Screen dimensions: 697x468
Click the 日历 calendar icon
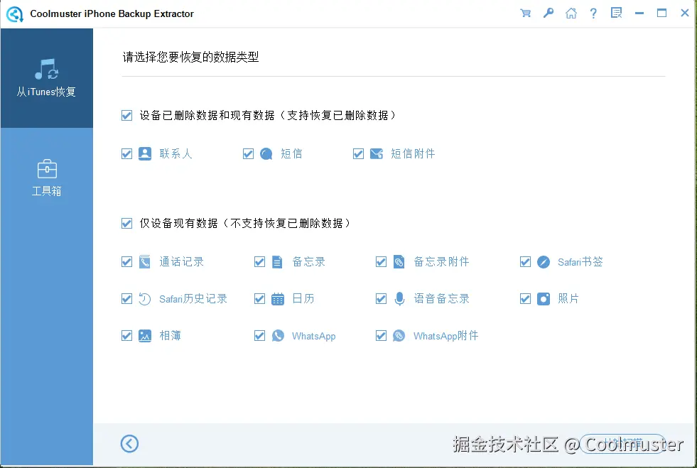[x=277, y=298]
